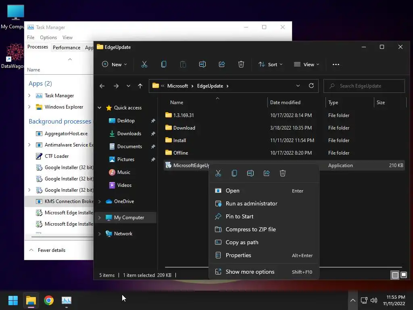Image resolution: width=413 pixels, height=310 pixels.
Task: Click EdgeUpdate in the address breadcrumb
Action: [210, 86]
